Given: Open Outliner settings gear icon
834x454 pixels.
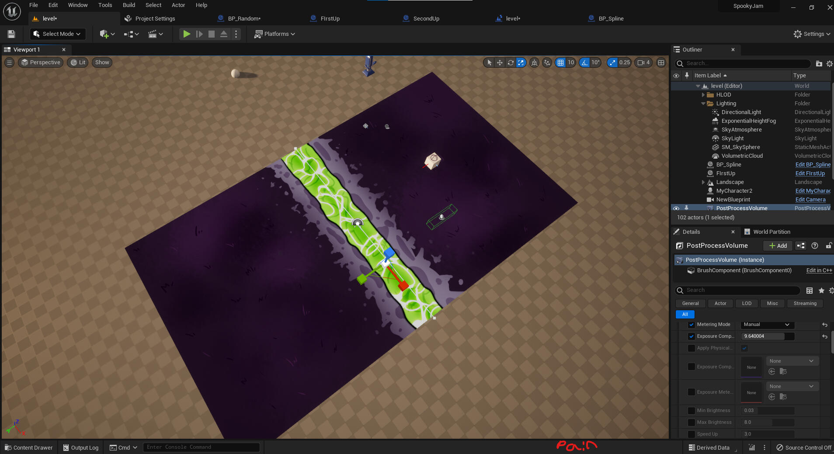Looking at the screenshot, I should (829, 64).
